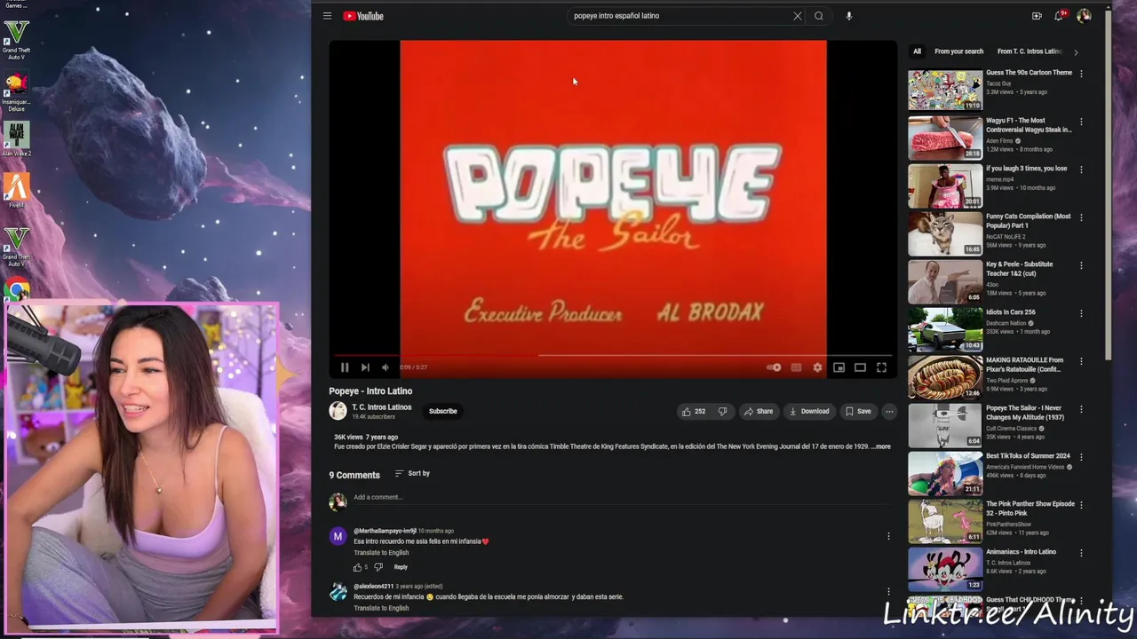This screenshot has height=639, width=1137.
Task: Open T. C. Intros Latinos channel avatar
Action: 338,411
